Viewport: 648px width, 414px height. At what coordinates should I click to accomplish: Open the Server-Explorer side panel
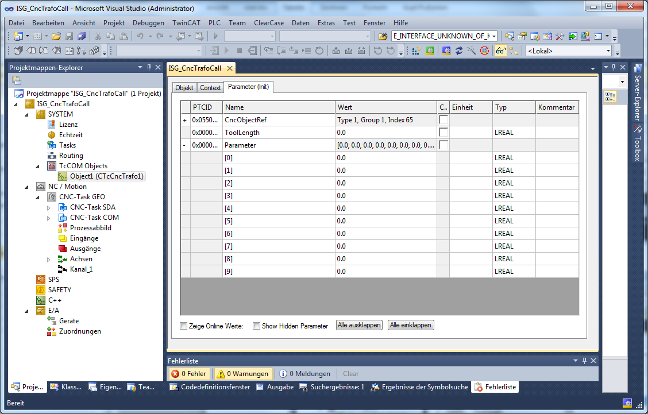[x=638, y=92]
